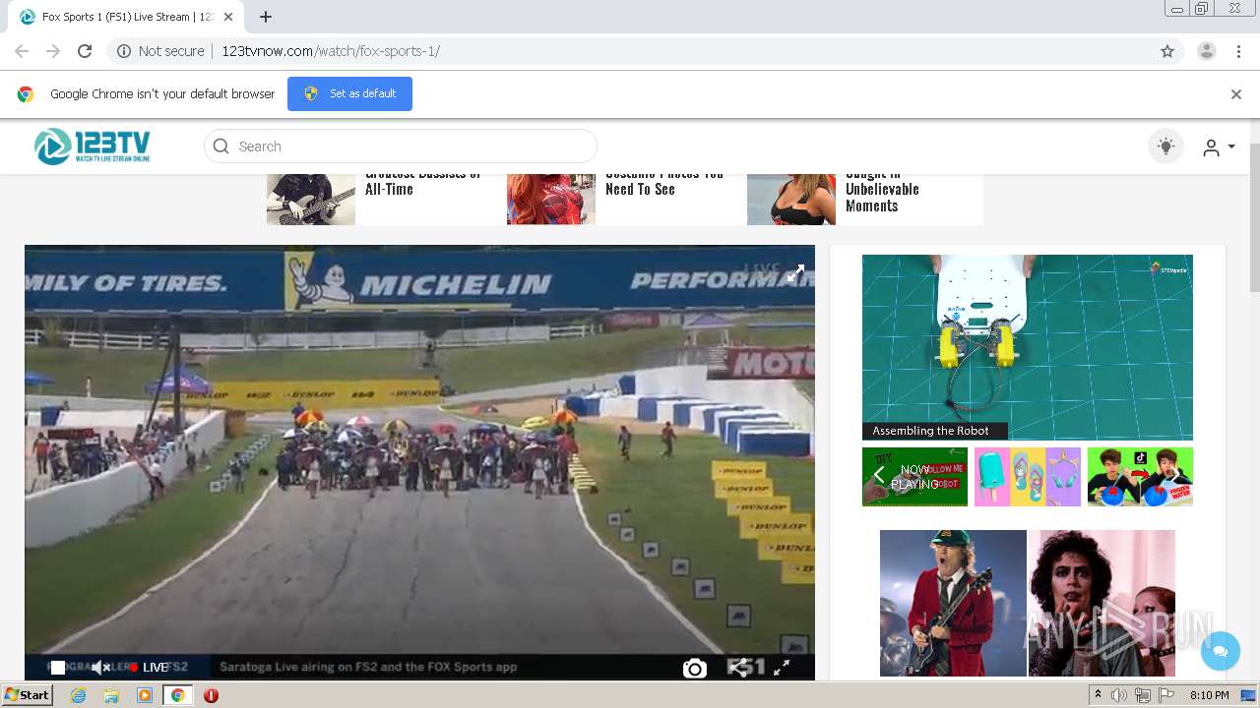Open the system volume tray icon
This screenshot has width=1260, height=708.
pos(1119,695)
